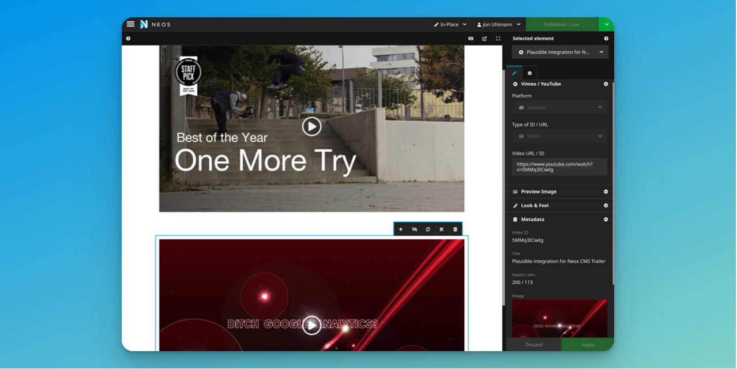The image size is (737, 369).
Task: Collapse the Vimeo / YouTube section
Action: (x=606, y=84)
